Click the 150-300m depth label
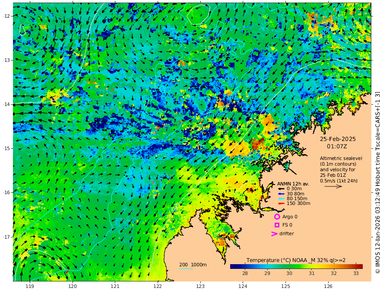The height and width of the screenshot is (294, 380). coord(298,203)
